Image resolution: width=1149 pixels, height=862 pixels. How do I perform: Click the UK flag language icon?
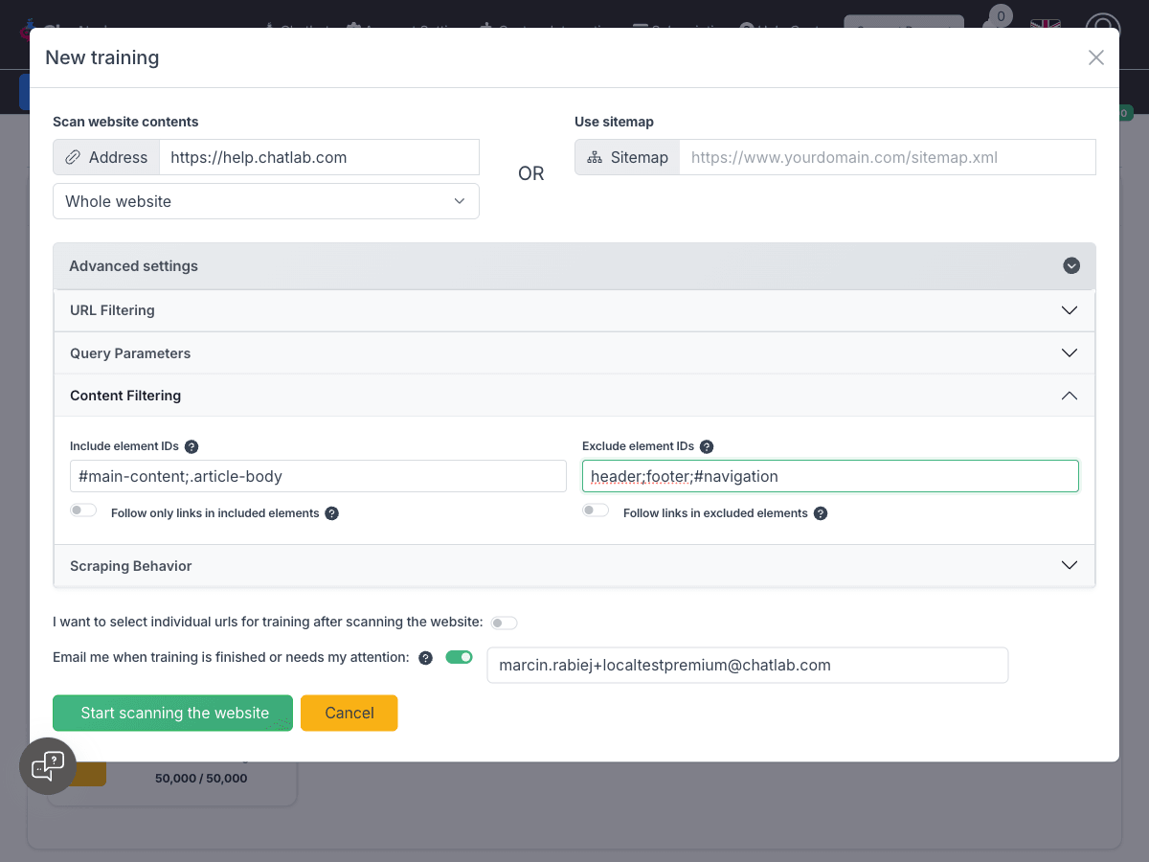point(1045,25)
